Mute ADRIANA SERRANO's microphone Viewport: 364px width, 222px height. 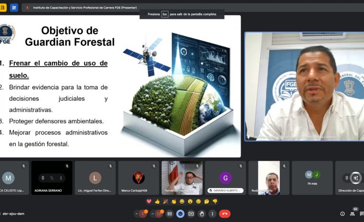[x=52, y=178]
